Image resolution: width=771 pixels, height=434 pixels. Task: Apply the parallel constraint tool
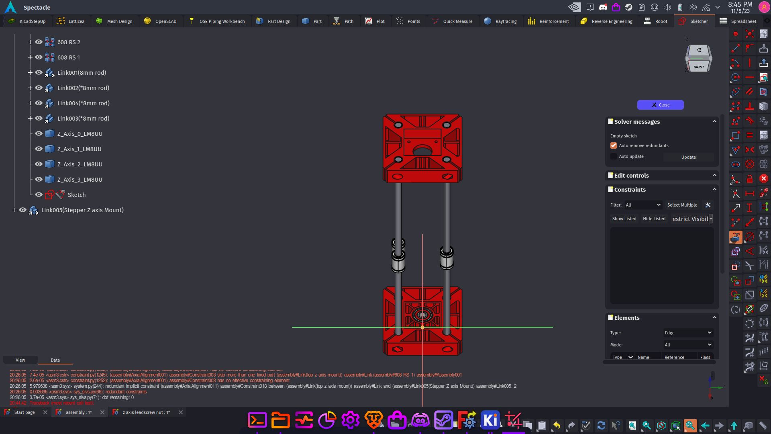pyautogui.click(x=749, y=92)
